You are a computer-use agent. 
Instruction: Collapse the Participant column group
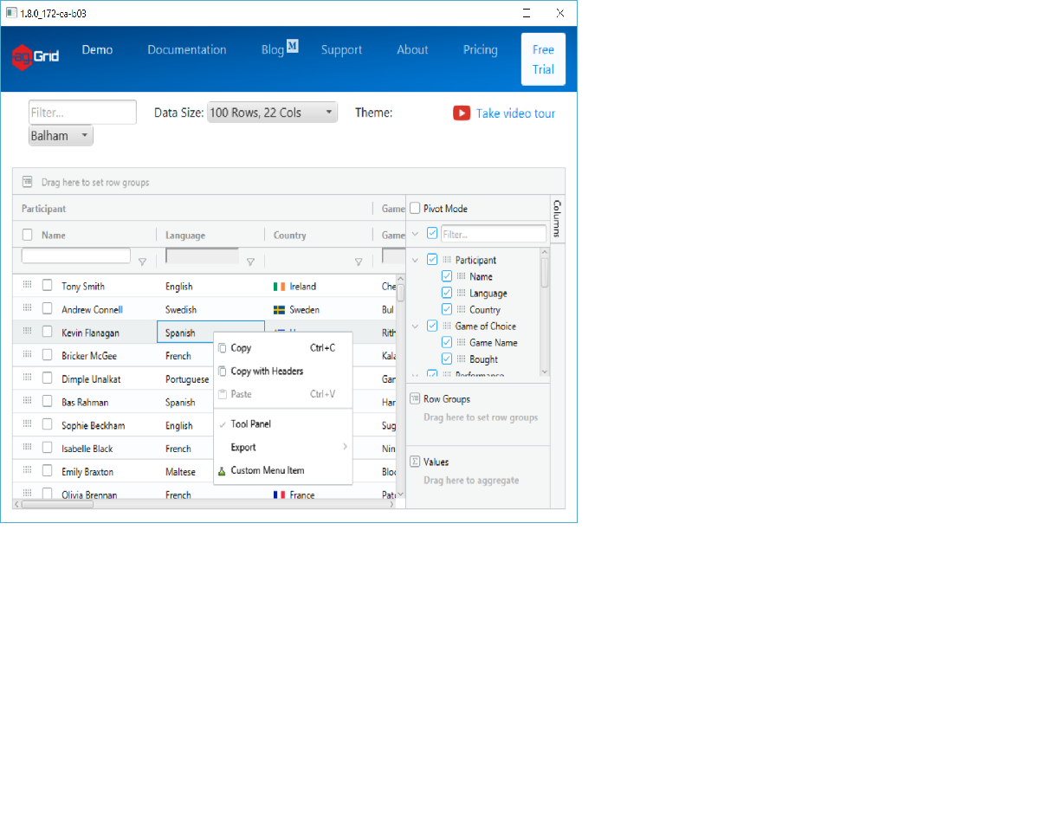(416, 260)
